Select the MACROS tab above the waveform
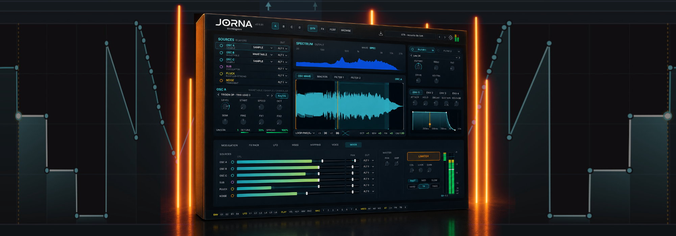 pyautogui.click(x=322, y=77)
